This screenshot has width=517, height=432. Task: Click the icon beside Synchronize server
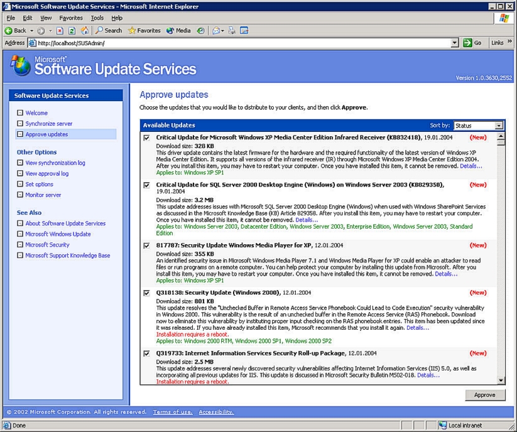pos(20,124)
